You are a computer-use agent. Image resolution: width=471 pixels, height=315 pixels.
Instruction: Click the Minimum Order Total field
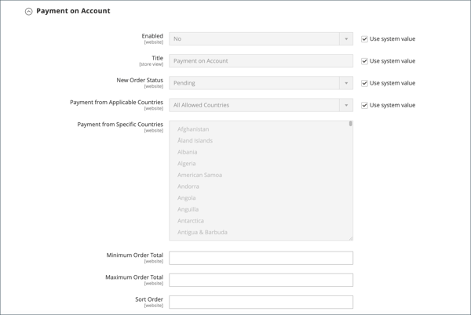click(261, 258)
